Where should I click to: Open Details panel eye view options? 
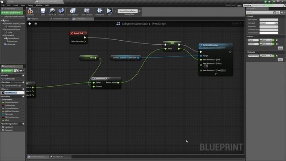pos(283,13)
